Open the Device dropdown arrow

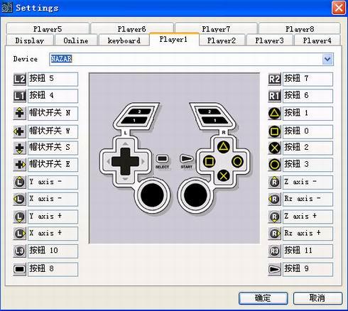327,59
